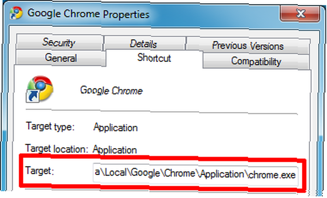Screen dimensions: 327x198
Task: Click the Target location value Application
Action: 115,150
